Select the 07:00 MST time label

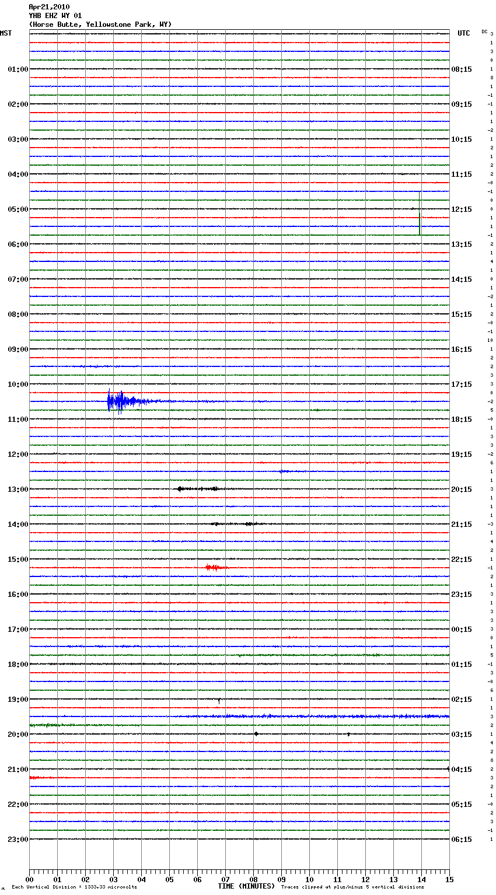[18, 279]
